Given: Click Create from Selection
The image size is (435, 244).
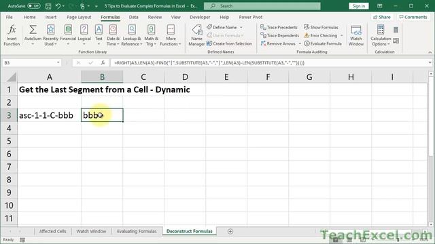Looking at the screenshot, I should click(229, 43).
